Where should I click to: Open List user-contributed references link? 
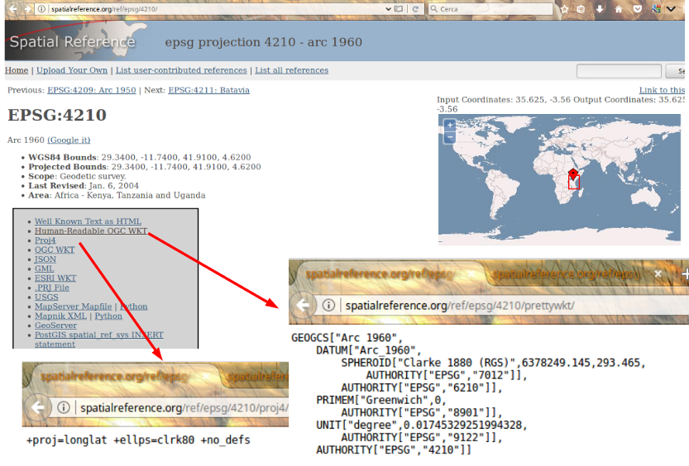coord(181,70)
